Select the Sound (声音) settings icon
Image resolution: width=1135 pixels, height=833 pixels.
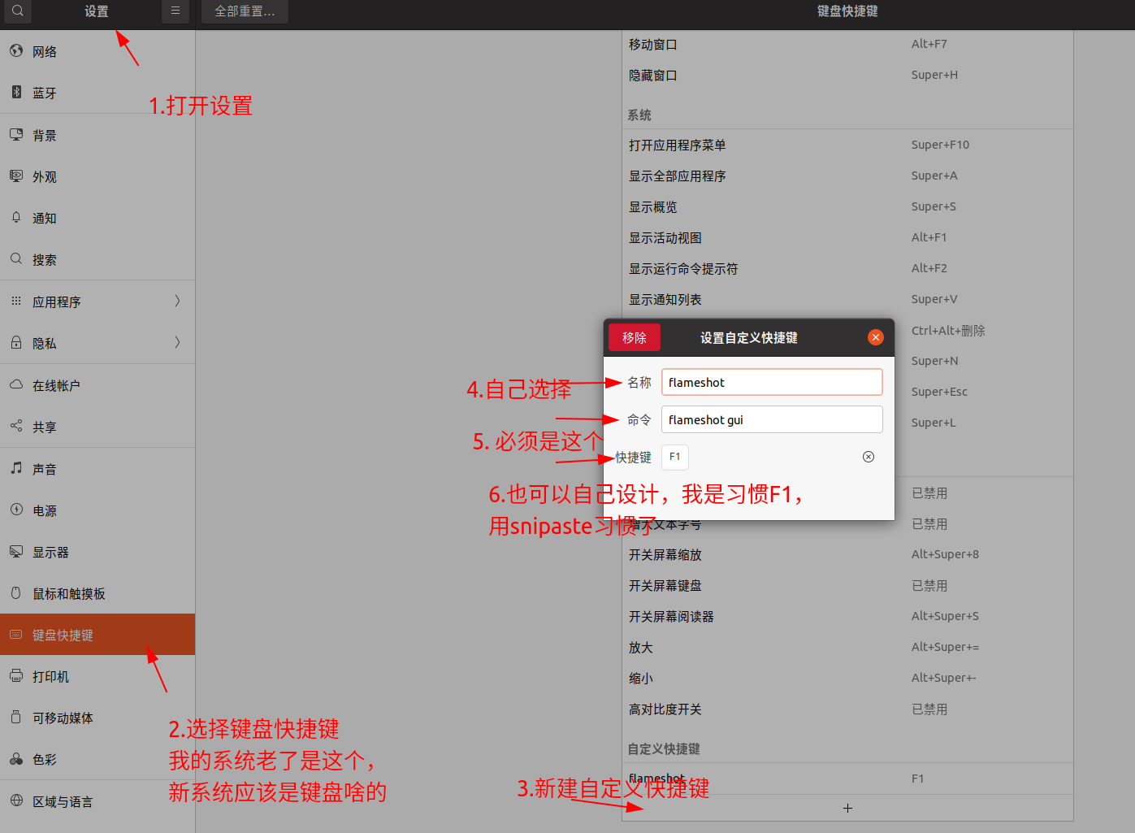[x=45, y=468]
